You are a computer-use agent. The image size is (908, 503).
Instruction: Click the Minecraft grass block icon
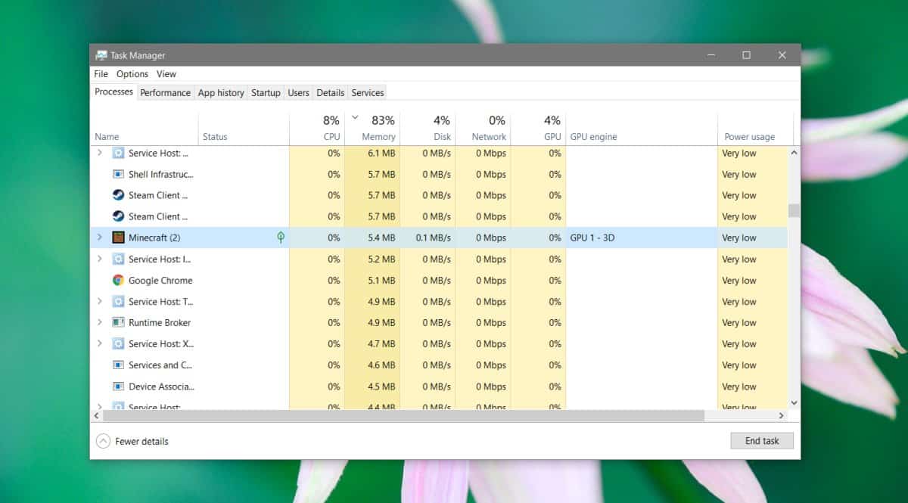click(118, 238)
